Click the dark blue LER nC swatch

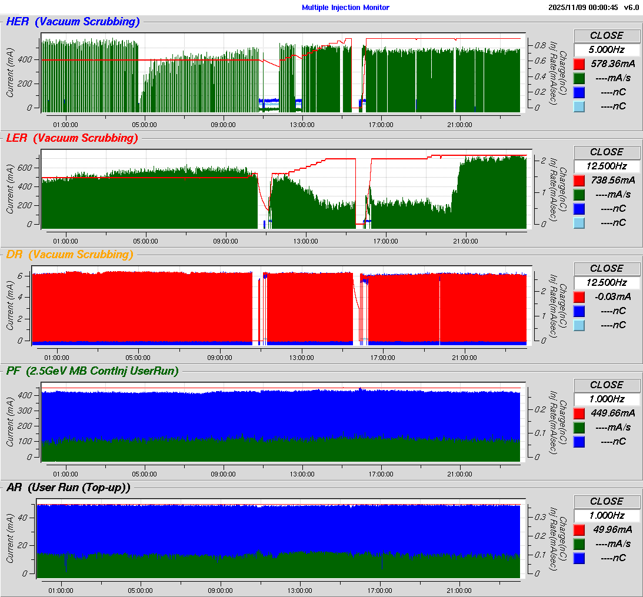pos(579,209)
